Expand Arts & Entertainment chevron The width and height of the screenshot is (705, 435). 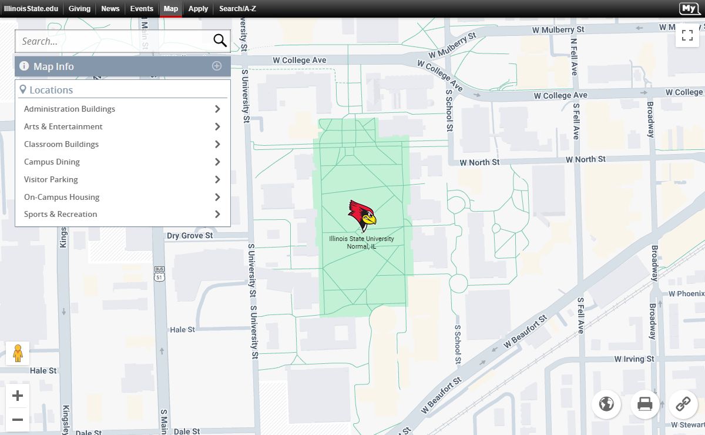tap(217, 126)
